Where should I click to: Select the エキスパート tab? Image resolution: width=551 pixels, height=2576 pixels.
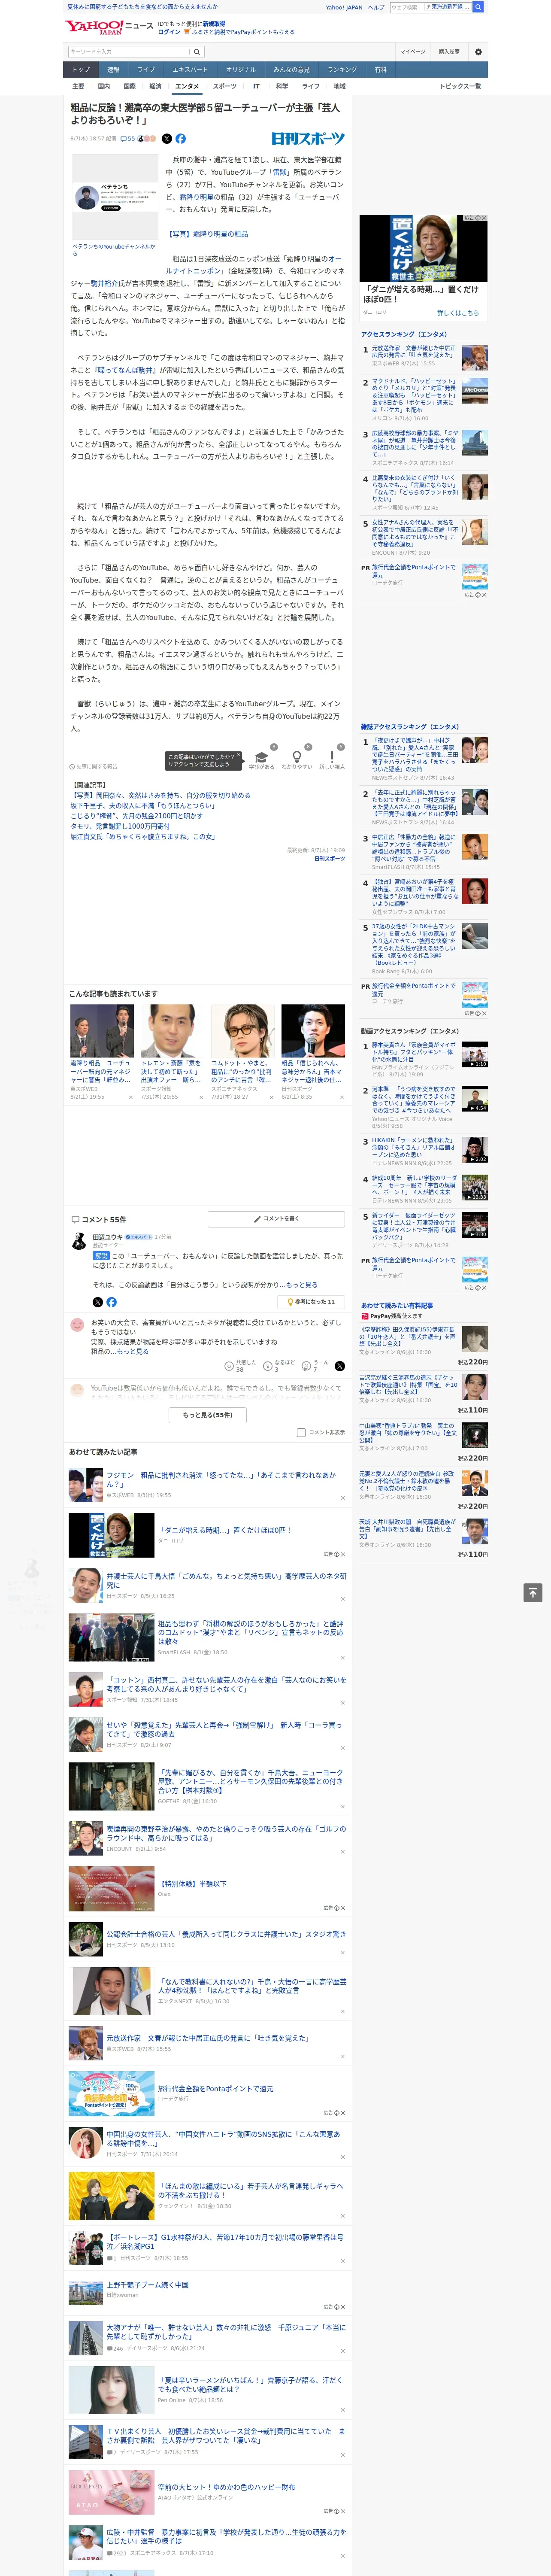click(190, 70)
